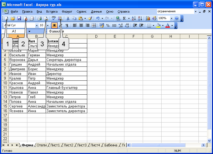Click the AutoSum sigma icon

[x=124, y=18]
